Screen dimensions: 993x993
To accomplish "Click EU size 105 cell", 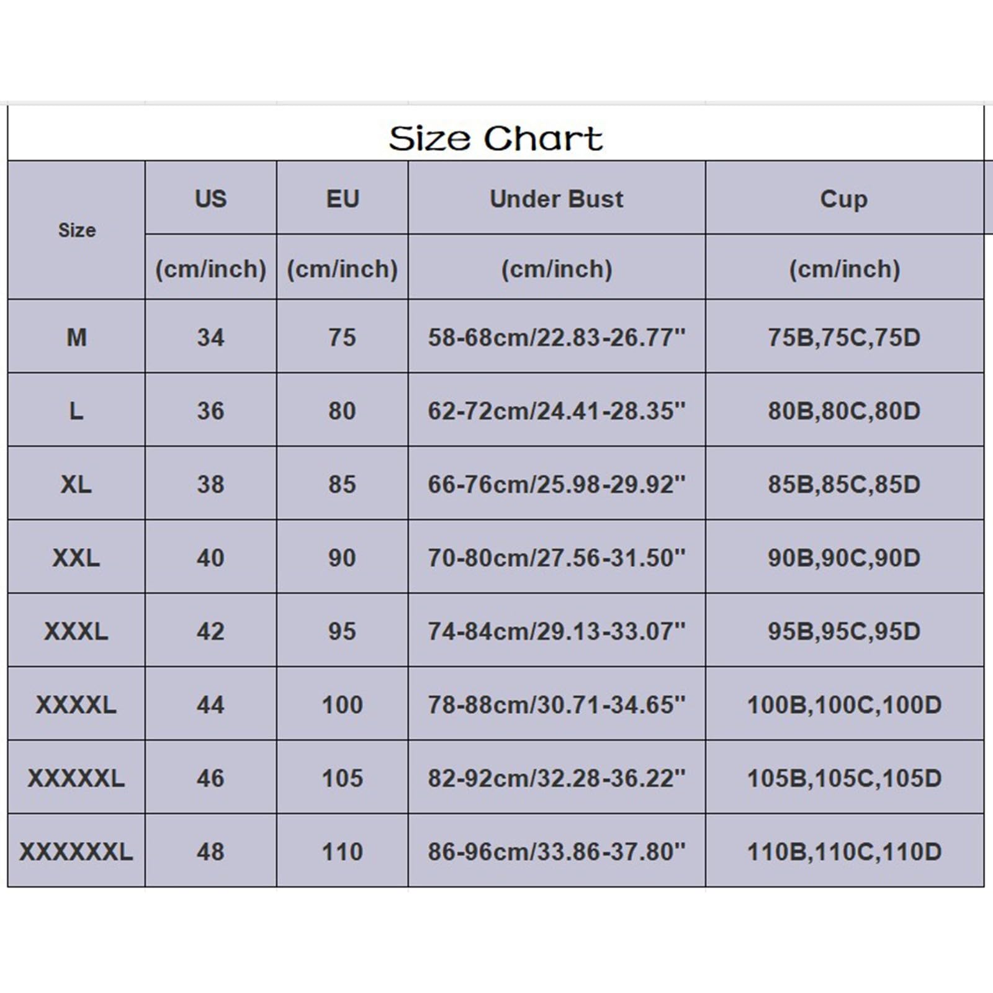I will point(342,778).
